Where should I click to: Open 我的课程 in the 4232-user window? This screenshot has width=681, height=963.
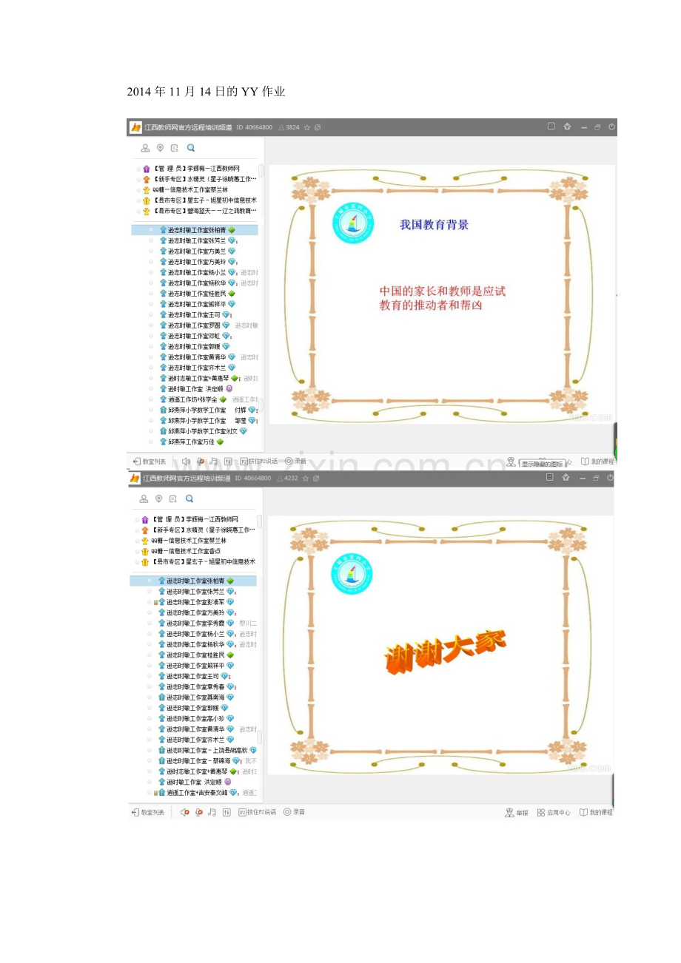pos(597,813)
